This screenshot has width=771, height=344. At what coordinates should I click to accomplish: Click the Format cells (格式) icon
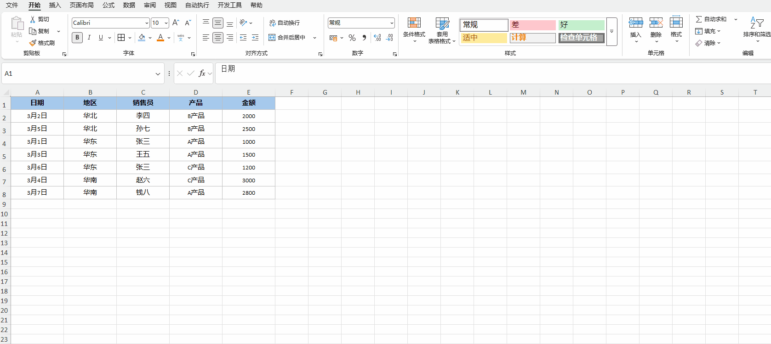point(676,22)
